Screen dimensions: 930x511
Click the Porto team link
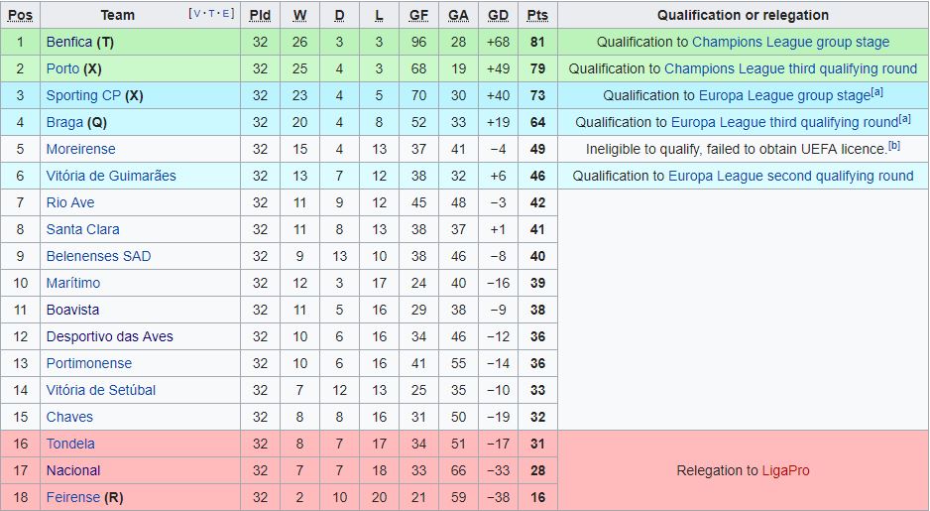62,68
